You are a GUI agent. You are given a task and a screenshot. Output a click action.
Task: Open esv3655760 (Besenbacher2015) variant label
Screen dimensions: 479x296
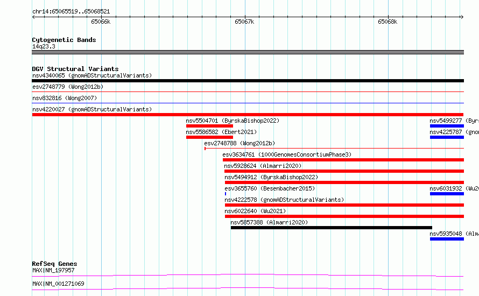(270, 188)
